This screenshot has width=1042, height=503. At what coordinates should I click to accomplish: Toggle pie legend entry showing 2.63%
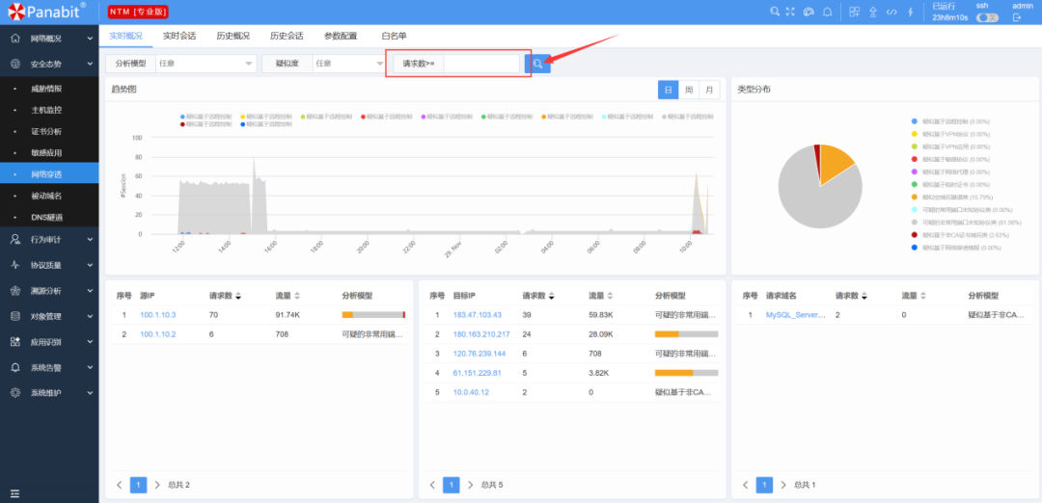point(959,235)
